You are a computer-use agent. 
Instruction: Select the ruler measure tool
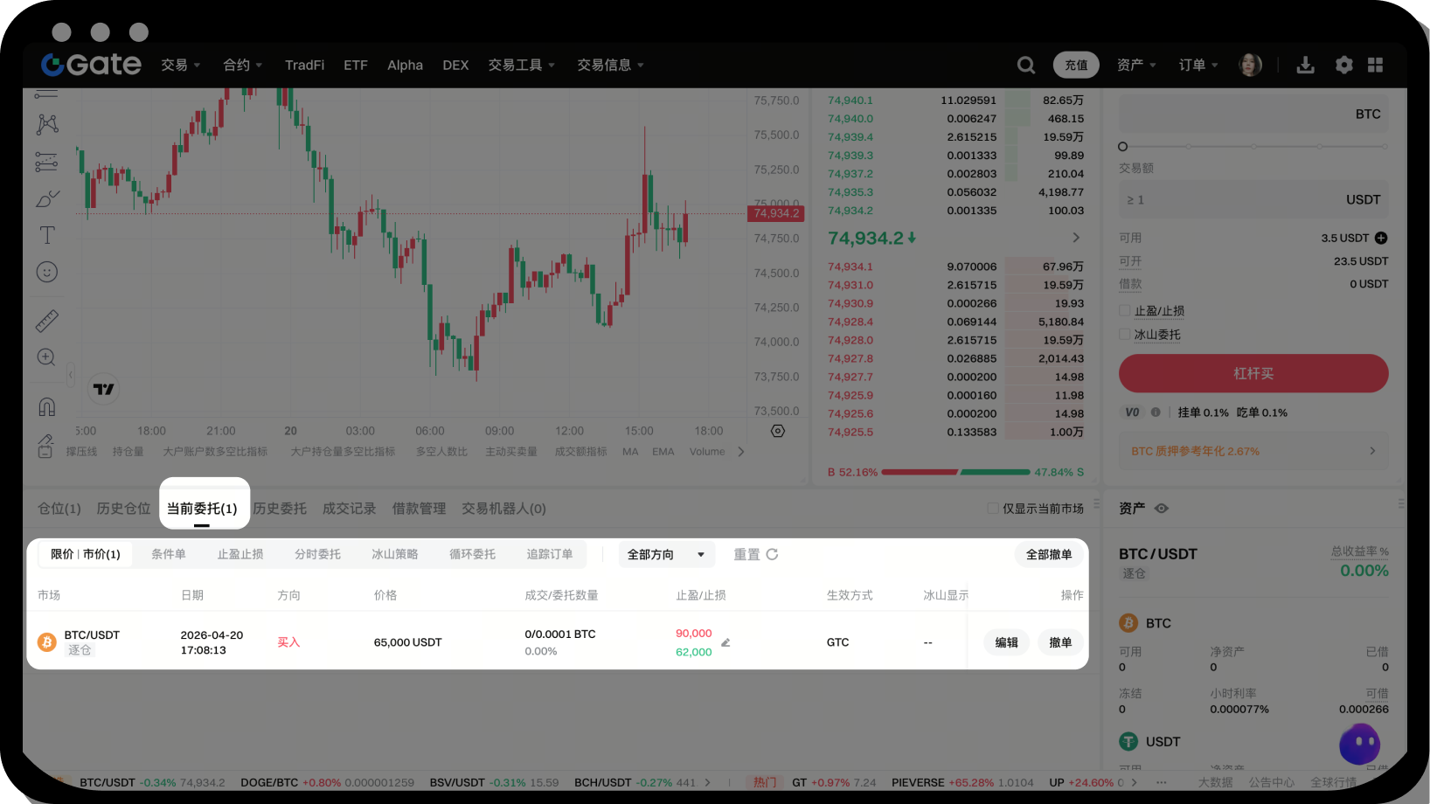coord(47,321)
